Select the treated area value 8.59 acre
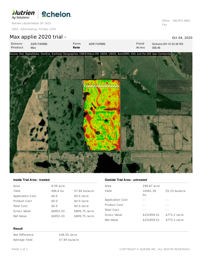This screenshot has height=262, width=202. point(58,186)
